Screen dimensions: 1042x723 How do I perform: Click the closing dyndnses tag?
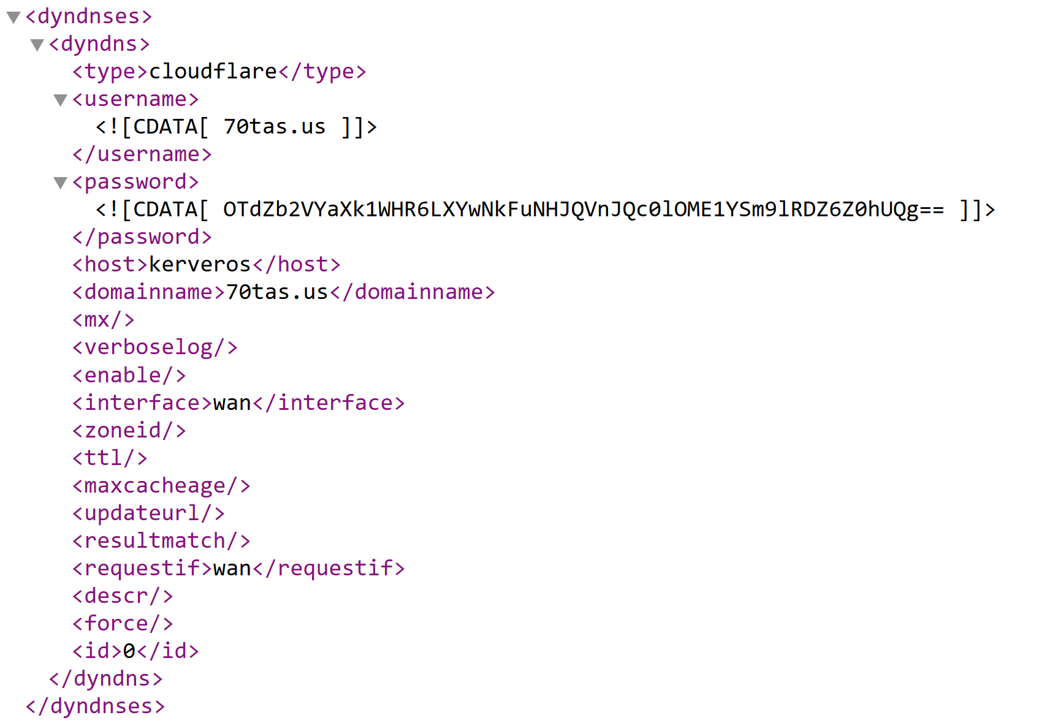(95, 706)
